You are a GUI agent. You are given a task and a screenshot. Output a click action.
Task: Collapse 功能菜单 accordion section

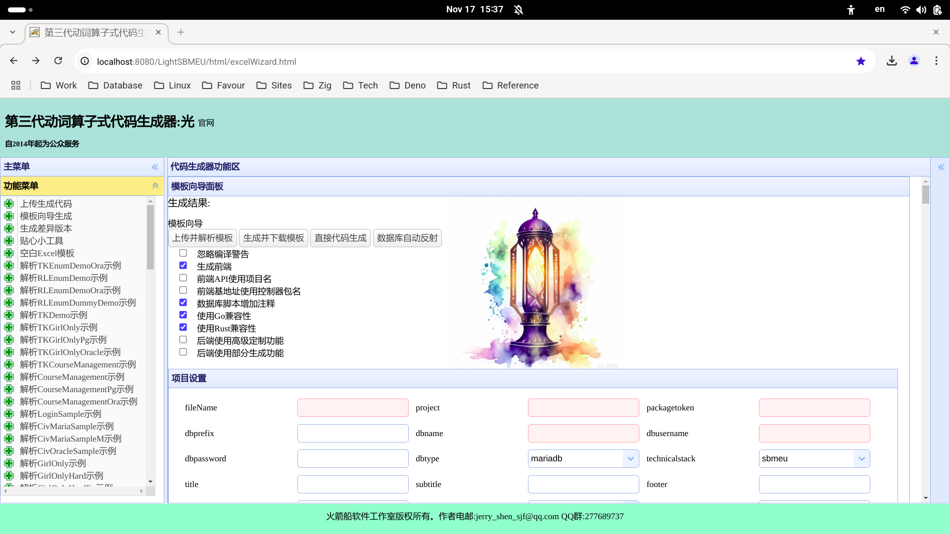click(x=155, y=186)
